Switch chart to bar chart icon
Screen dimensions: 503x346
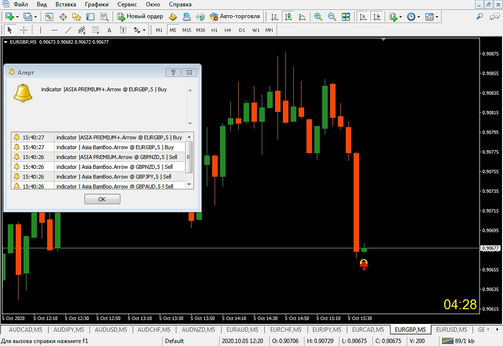point(274,17)
